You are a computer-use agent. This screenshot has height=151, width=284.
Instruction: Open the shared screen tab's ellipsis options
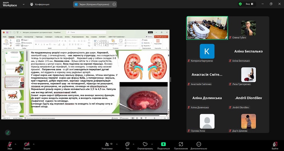[114, 4]
